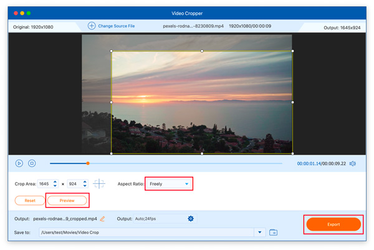The width and height of the screenshot is (374, 250).
Task: Play the video preview
Action: tap(19, 163)
